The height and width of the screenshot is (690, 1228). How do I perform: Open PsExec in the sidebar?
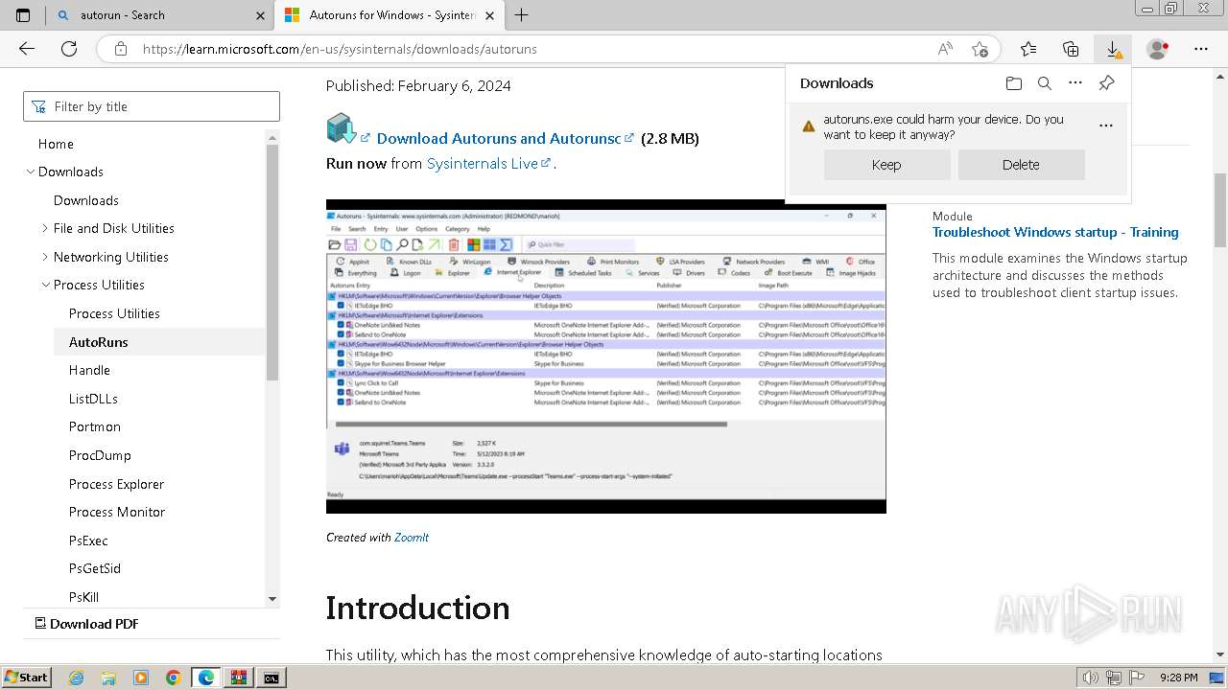coord(88,540)
